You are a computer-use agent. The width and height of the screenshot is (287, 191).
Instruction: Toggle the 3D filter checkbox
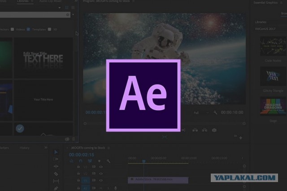pyautogui.click(x=49, y=29)
